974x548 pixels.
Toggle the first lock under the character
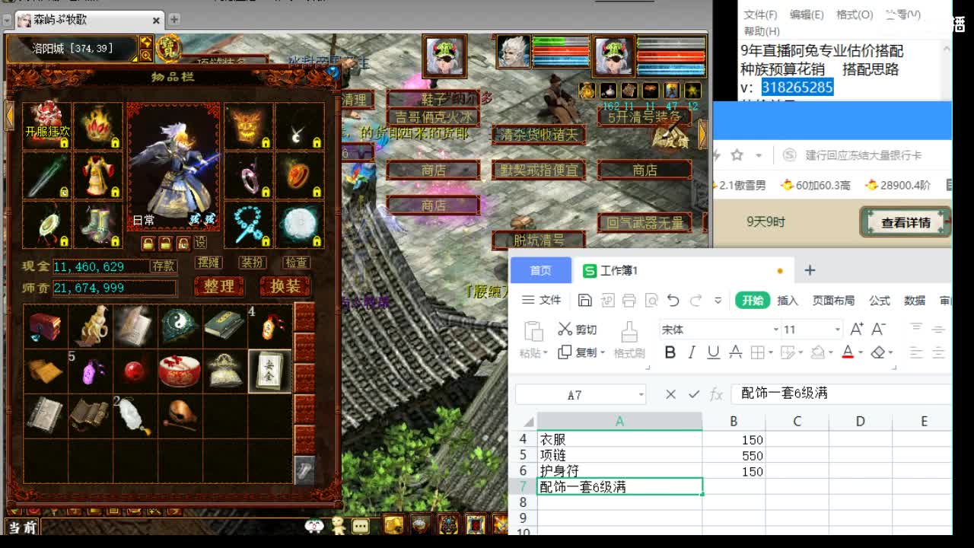[148, 243]
